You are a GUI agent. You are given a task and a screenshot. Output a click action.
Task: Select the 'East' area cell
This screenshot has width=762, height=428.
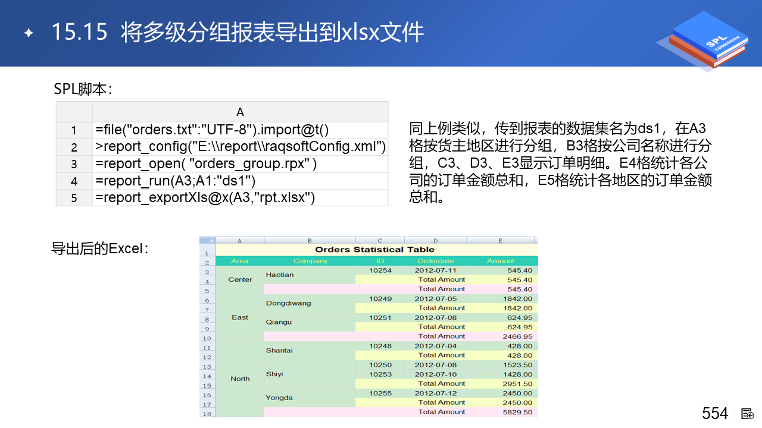click(240, 317)
